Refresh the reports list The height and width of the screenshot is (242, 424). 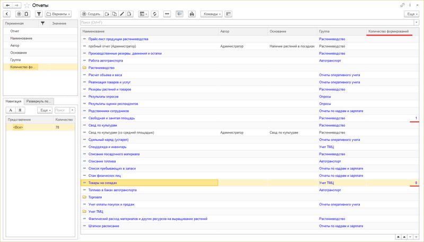[x=155, y=14]
